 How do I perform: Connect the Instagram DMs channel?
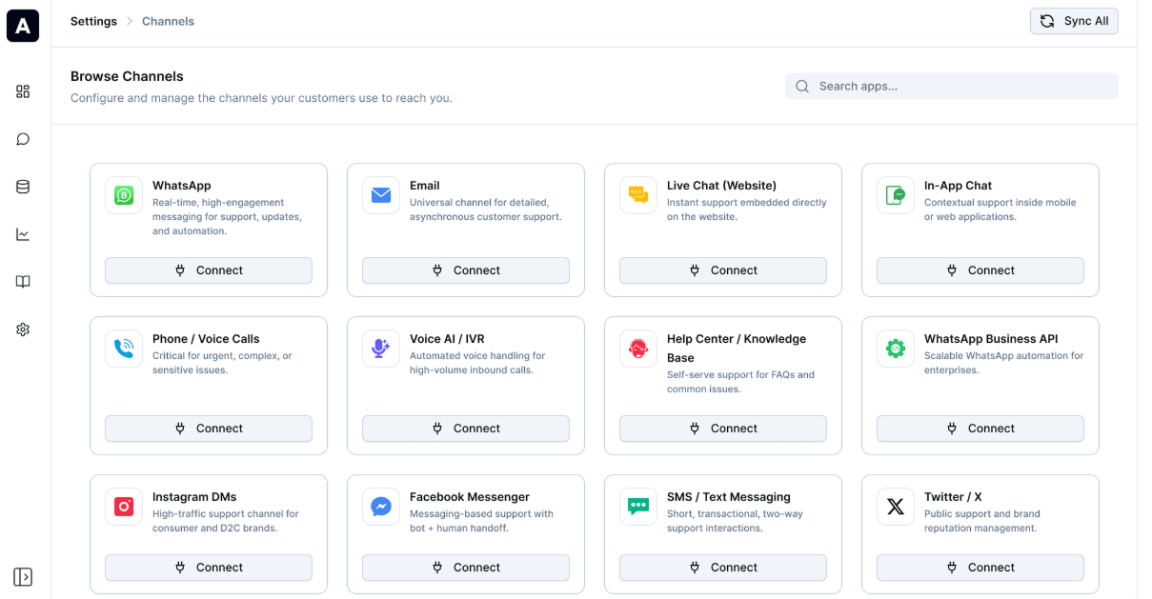point(209,568)
